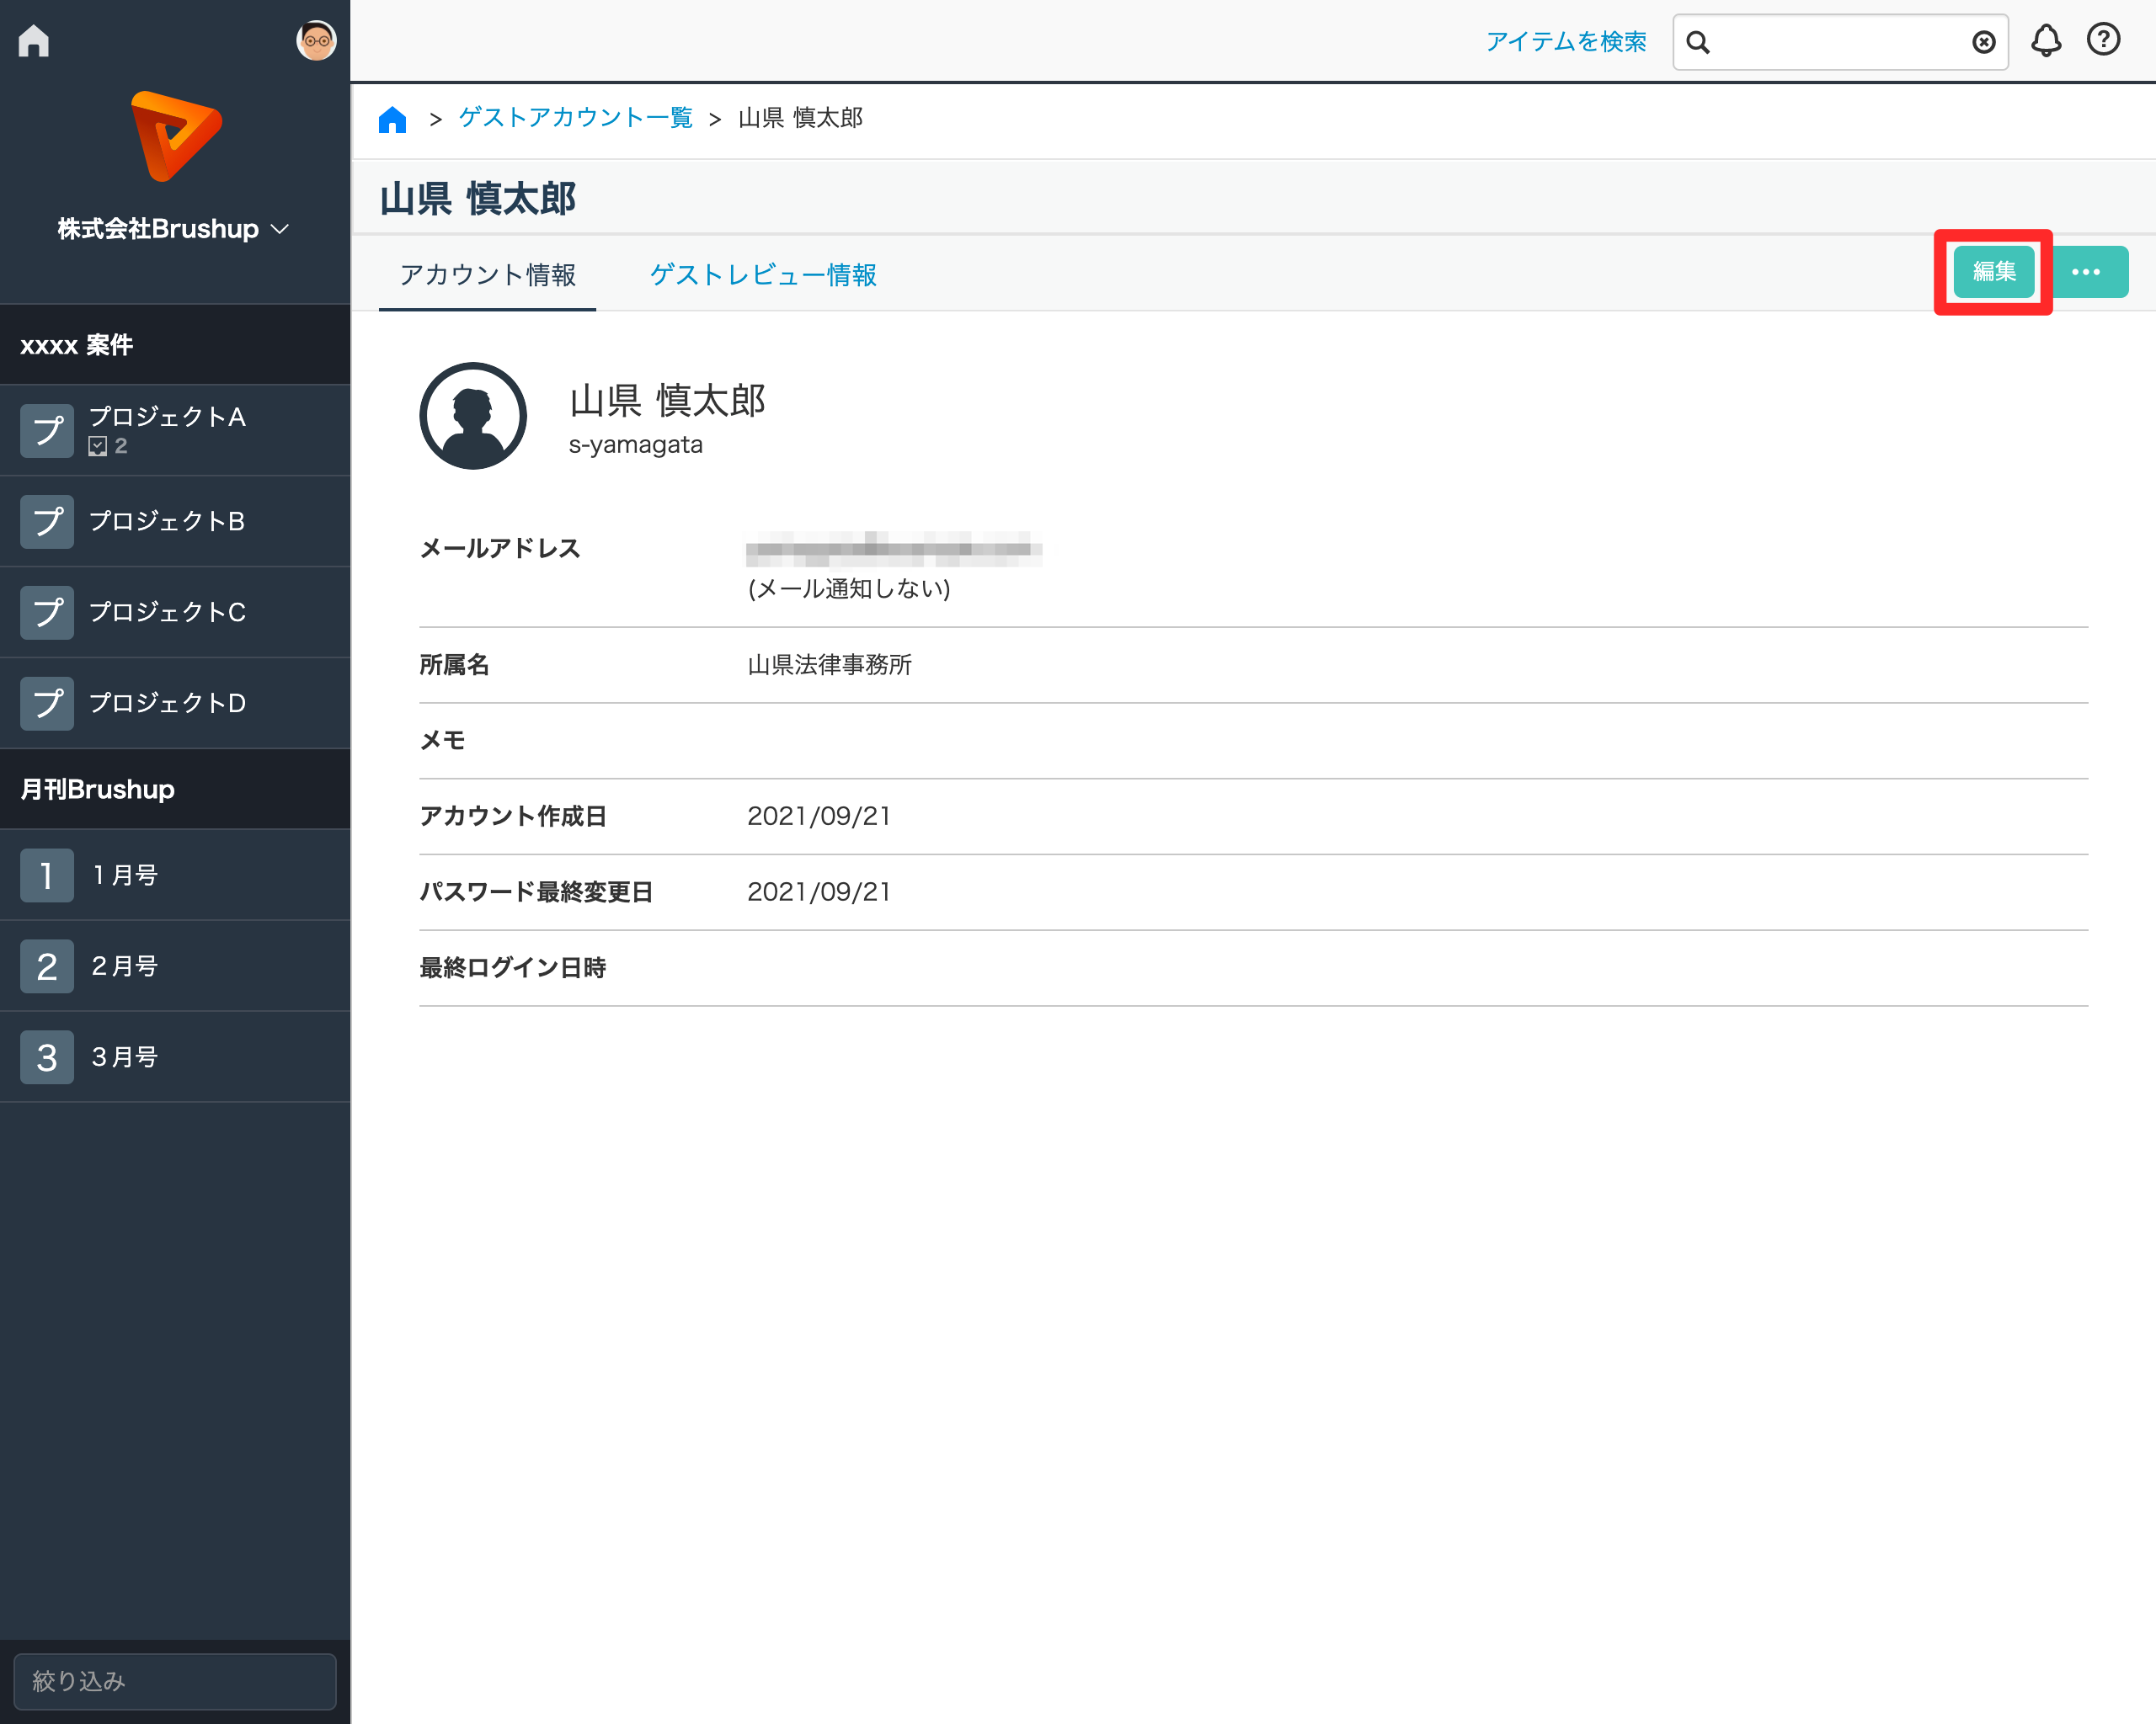The height and width of the screenshot is (1724, 2156).
Task: Click the アイテムを検索 link
Action: click(x=1566, y=42)
